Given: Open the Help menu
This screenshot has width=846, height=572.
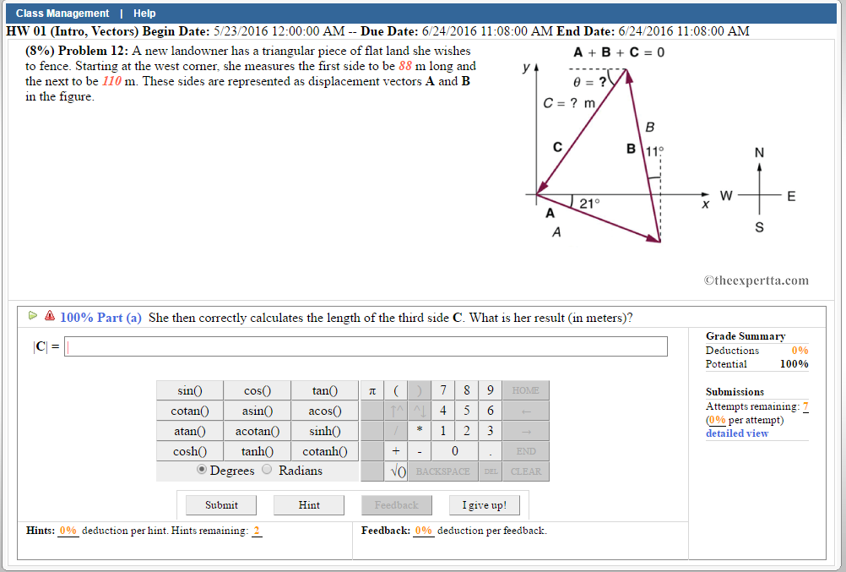Looking at the screenshot, I should (144, 13).
